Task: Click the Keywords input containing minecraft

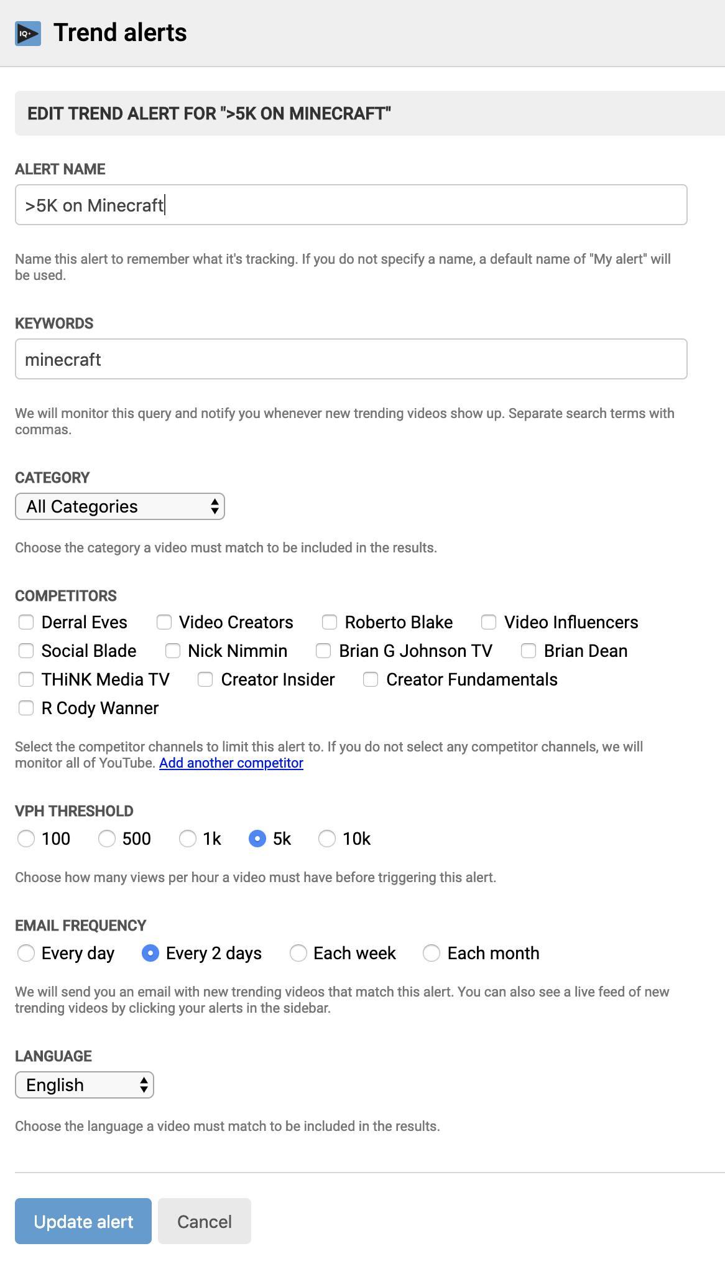Action: click(351, 359)
